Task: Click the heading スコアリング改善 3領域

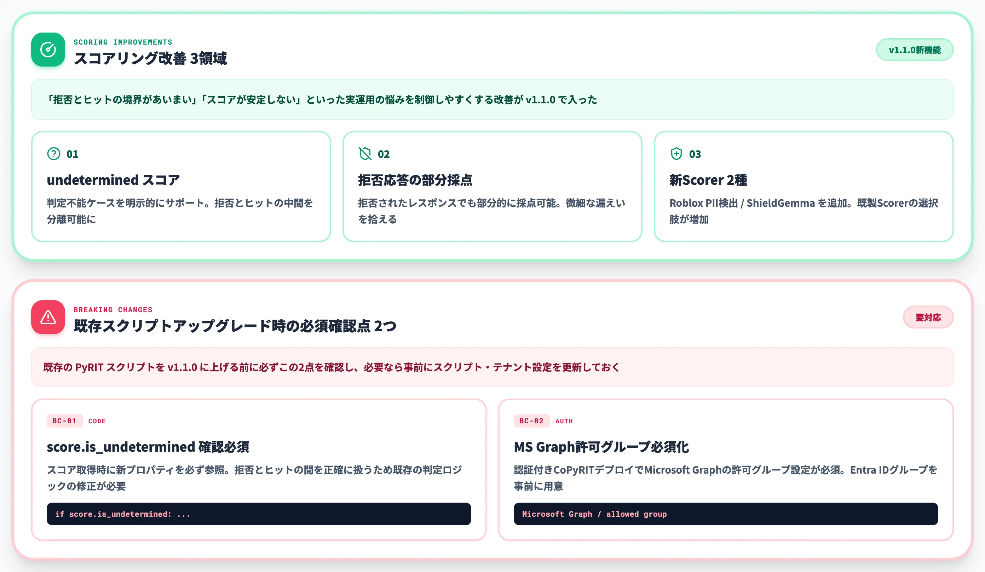Action: click(150, 58)
